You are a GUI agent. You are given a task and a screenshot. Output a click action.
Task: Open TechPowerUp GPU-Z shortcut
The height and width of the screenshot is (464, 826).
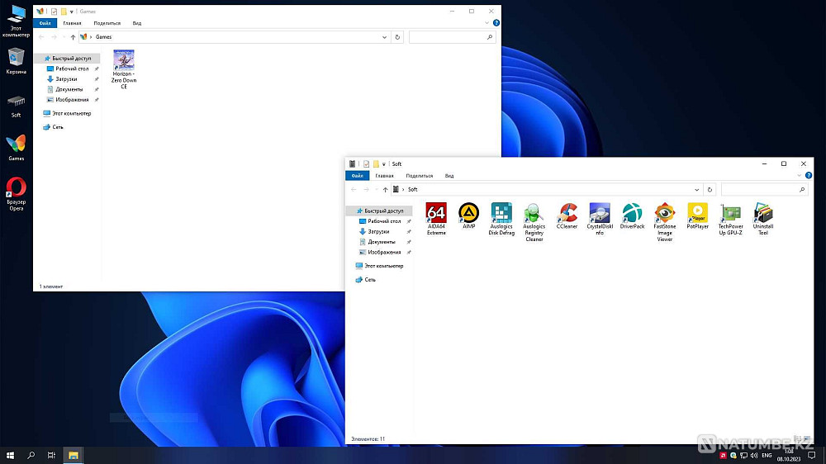pyautogui.click(x=731, y=219)
